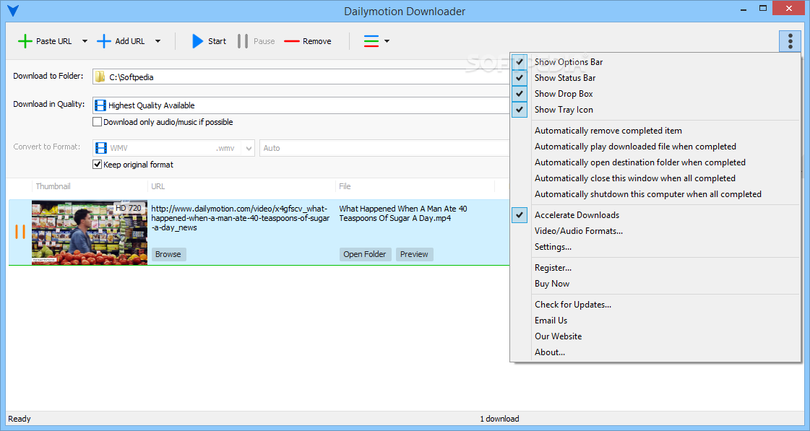Viewport: 810px width, 431px height.
Task: Expand the arrow next to the list menu icon
Action: 387,41
